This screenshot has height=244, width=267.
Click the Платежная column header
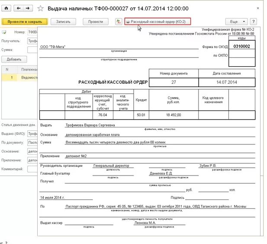point(27,70)
